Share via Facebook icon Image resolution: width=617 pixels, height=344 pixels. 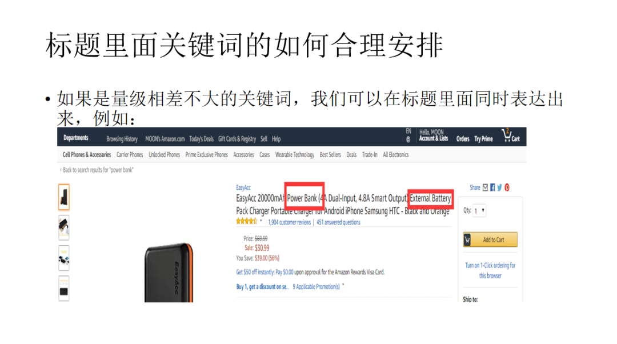[492, 188]
